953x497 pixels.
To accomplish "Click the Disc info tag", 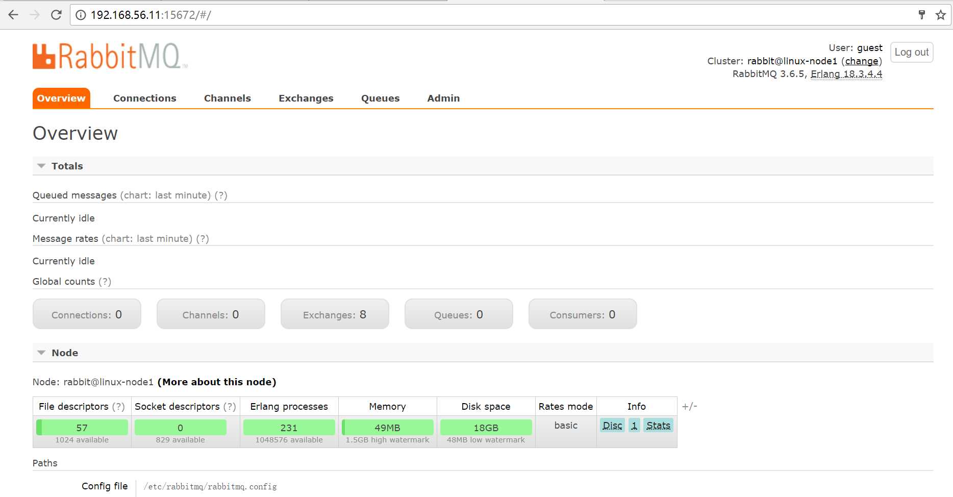I will coord(612,426).
